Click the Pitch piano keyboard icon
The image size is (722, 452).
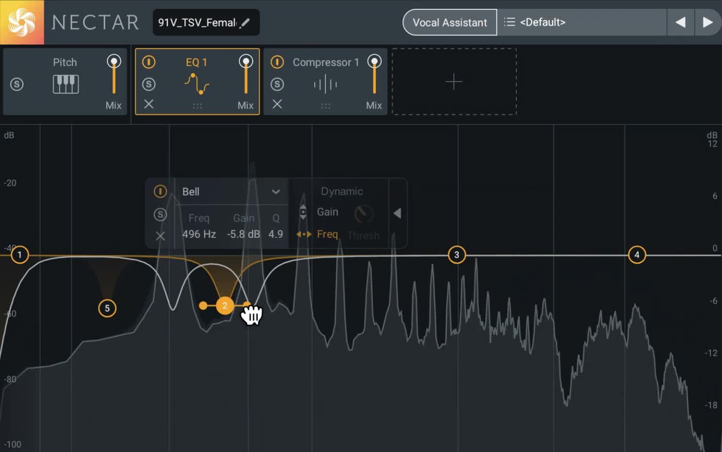65,84
